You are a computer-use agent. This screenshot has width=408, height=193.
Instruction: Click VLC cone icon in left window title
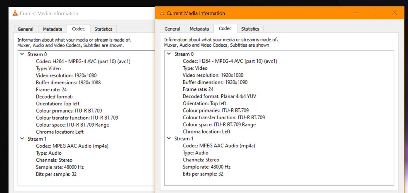pyautogui.click(x=15, y=13)
